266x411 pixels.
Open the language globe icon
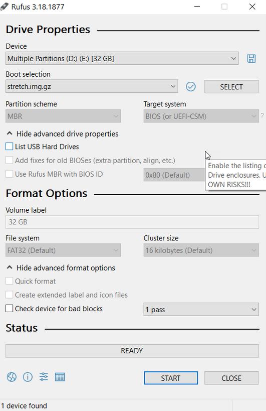coord(12,377)
